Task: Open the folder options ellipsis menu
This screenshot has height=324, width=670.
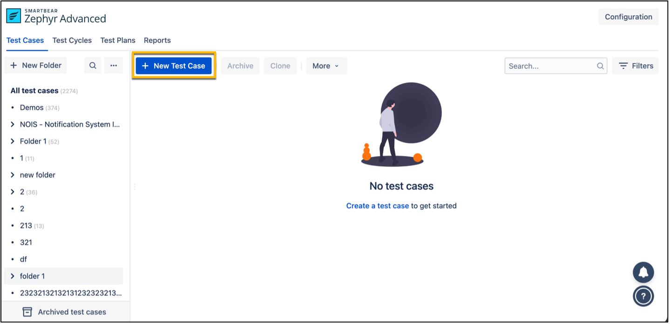Action: pyautogui.click(x=114, y=66)
